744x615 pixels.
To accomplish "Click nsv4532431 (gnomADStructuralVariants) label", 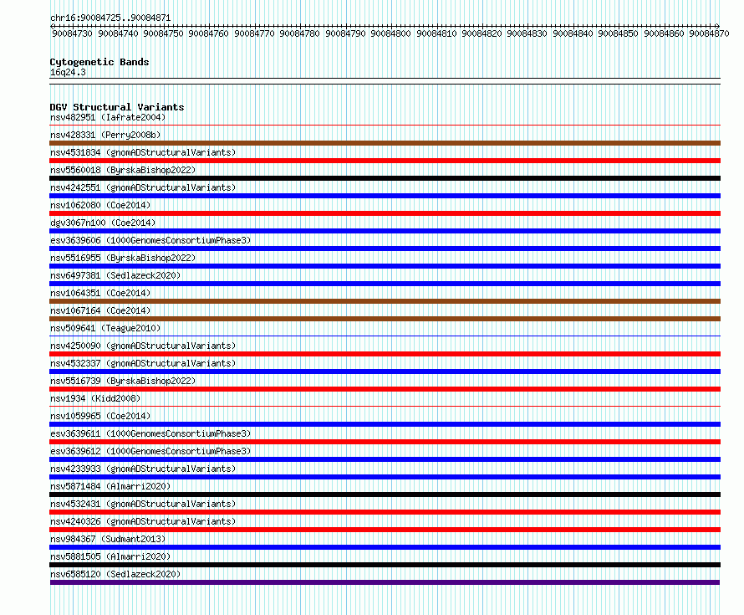I will point(143,504).
